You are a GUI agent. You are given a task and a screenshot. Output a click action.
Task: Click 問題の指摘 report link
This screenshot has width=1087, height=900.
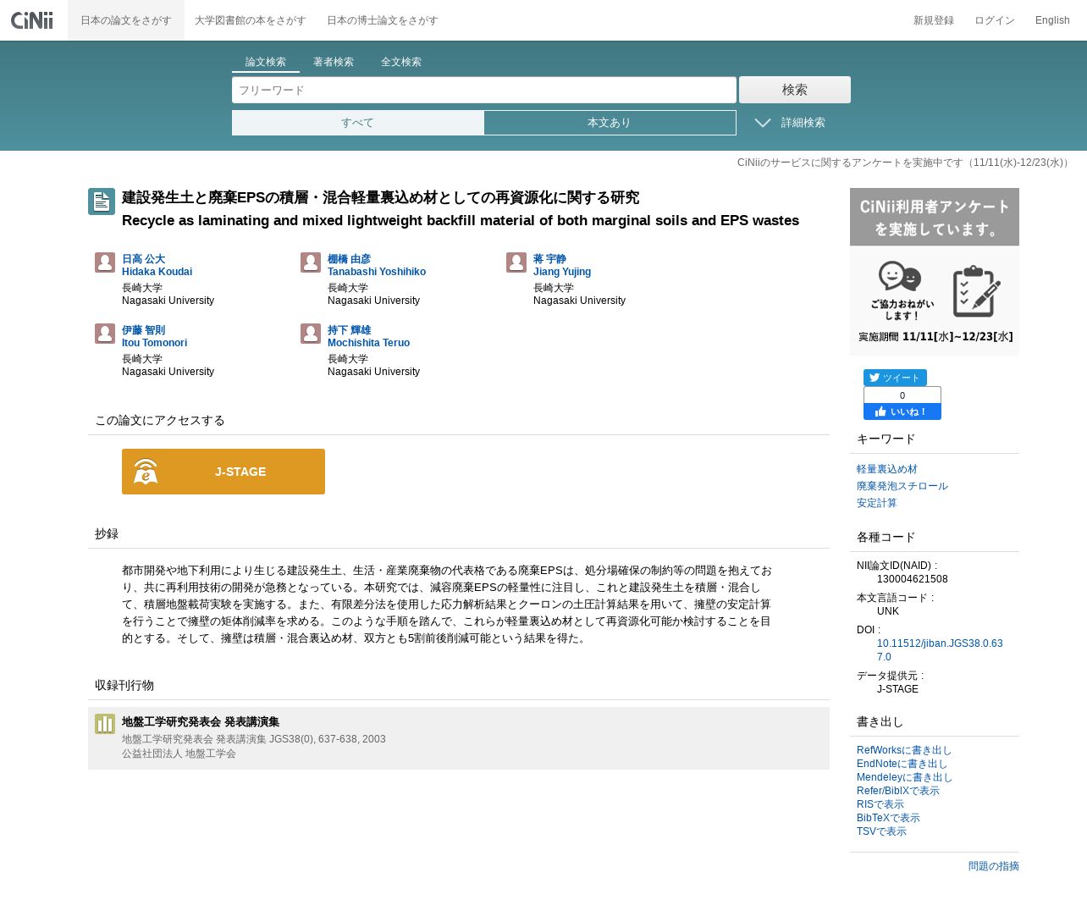tap(994, 866)
